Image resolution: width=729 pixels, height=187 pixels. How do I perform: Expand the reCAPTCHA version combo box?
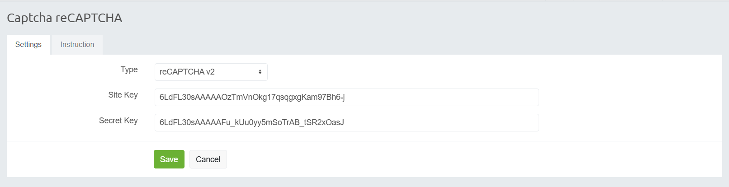(x=211, y=72)
